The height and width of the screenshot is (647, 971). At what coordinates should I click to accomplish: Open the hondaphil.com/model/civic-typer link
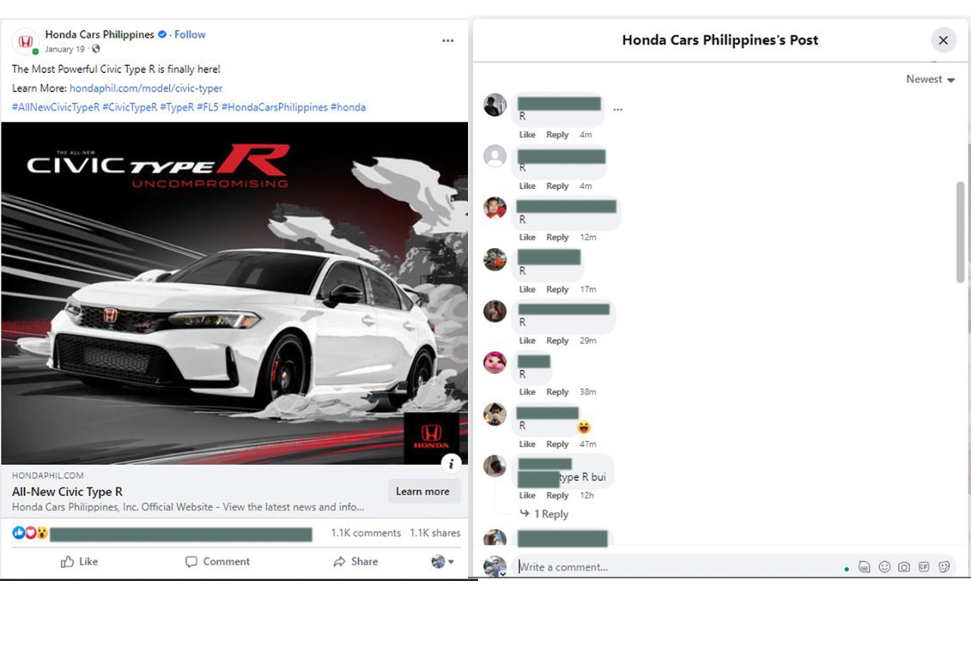coord(146,89)
